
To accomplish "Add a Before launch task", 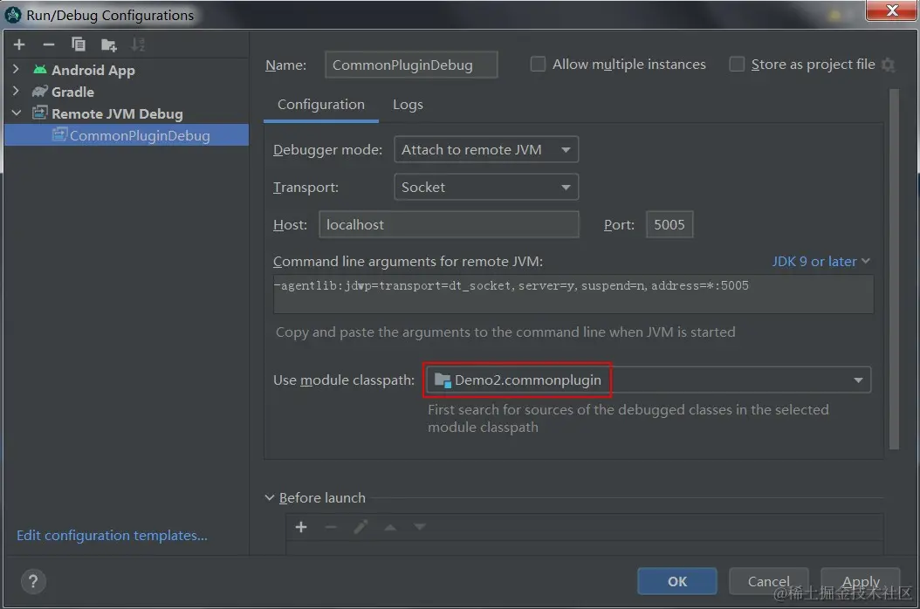I will [301, 527].
